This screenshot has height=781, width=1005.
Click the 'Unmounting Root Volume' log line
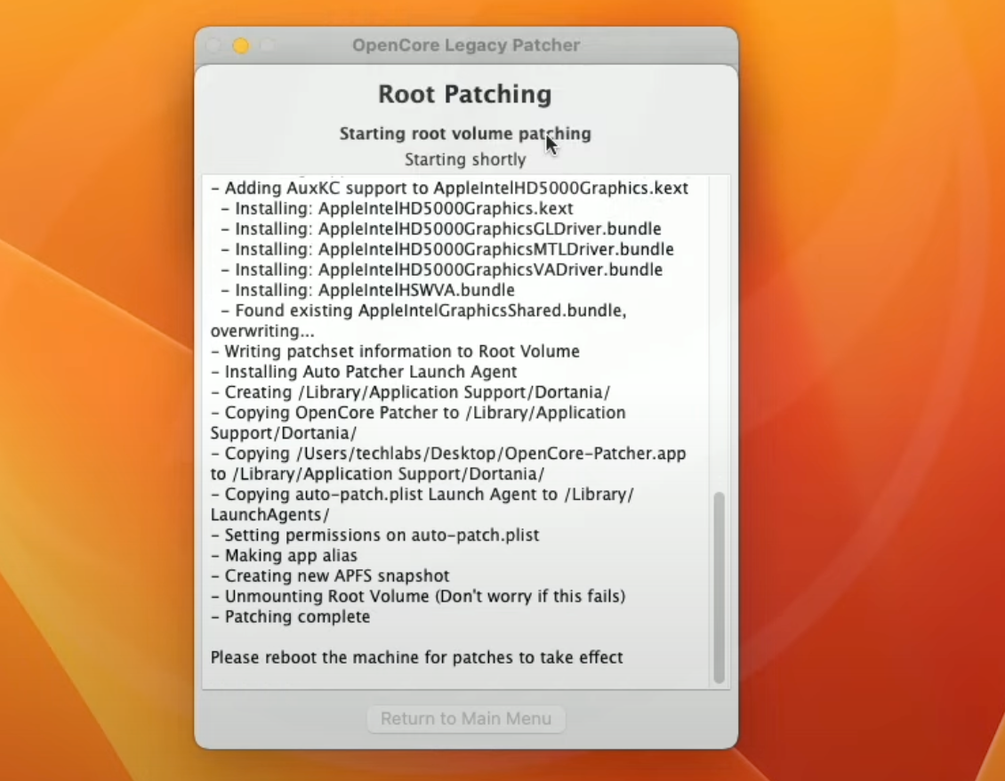pos(418,596)
